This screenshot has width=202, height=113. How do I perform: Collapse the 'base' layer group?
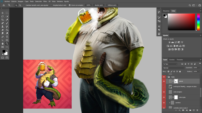[167, 77]
